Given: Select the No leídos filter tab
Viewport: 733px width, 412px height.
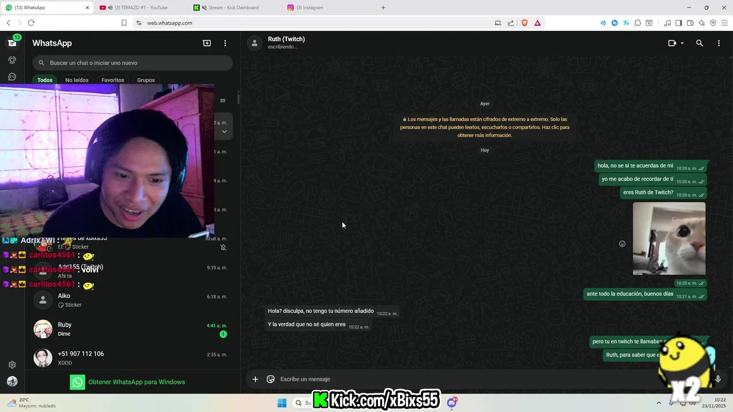Looking at the screenshot, I should [77, 80].
